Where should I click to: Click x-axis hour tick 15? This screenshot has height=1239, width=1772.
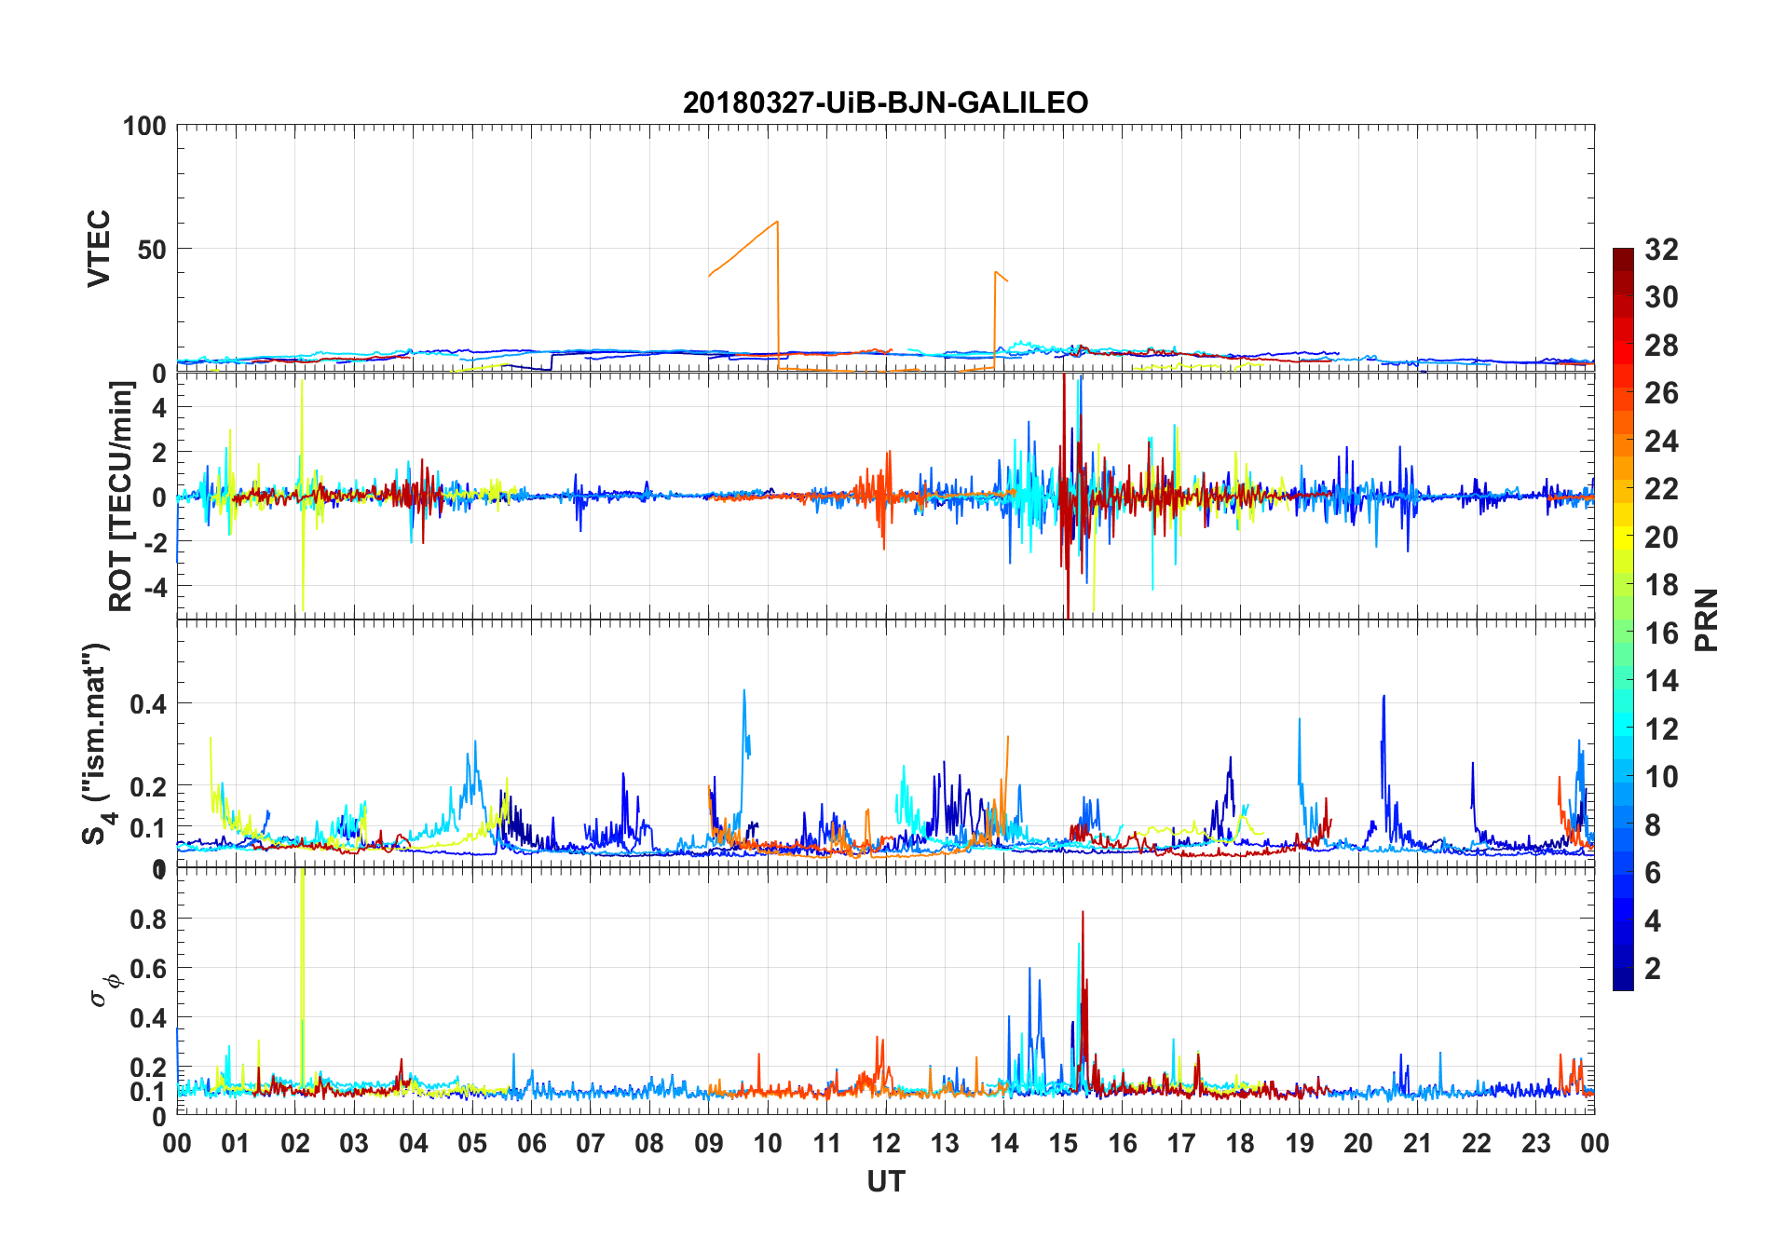pyautogui.click(x=1063, y=1143)
